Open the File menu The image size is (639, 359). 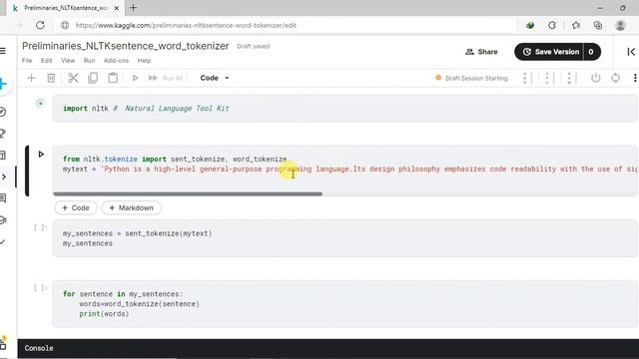click(27, 60)
